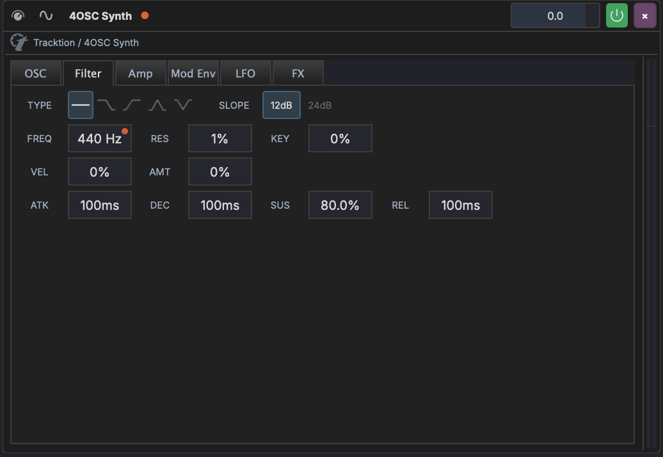The width and height of the screenshot is (663, 457).
Task: Select the 12dB slope option
Action: [281, 105]
